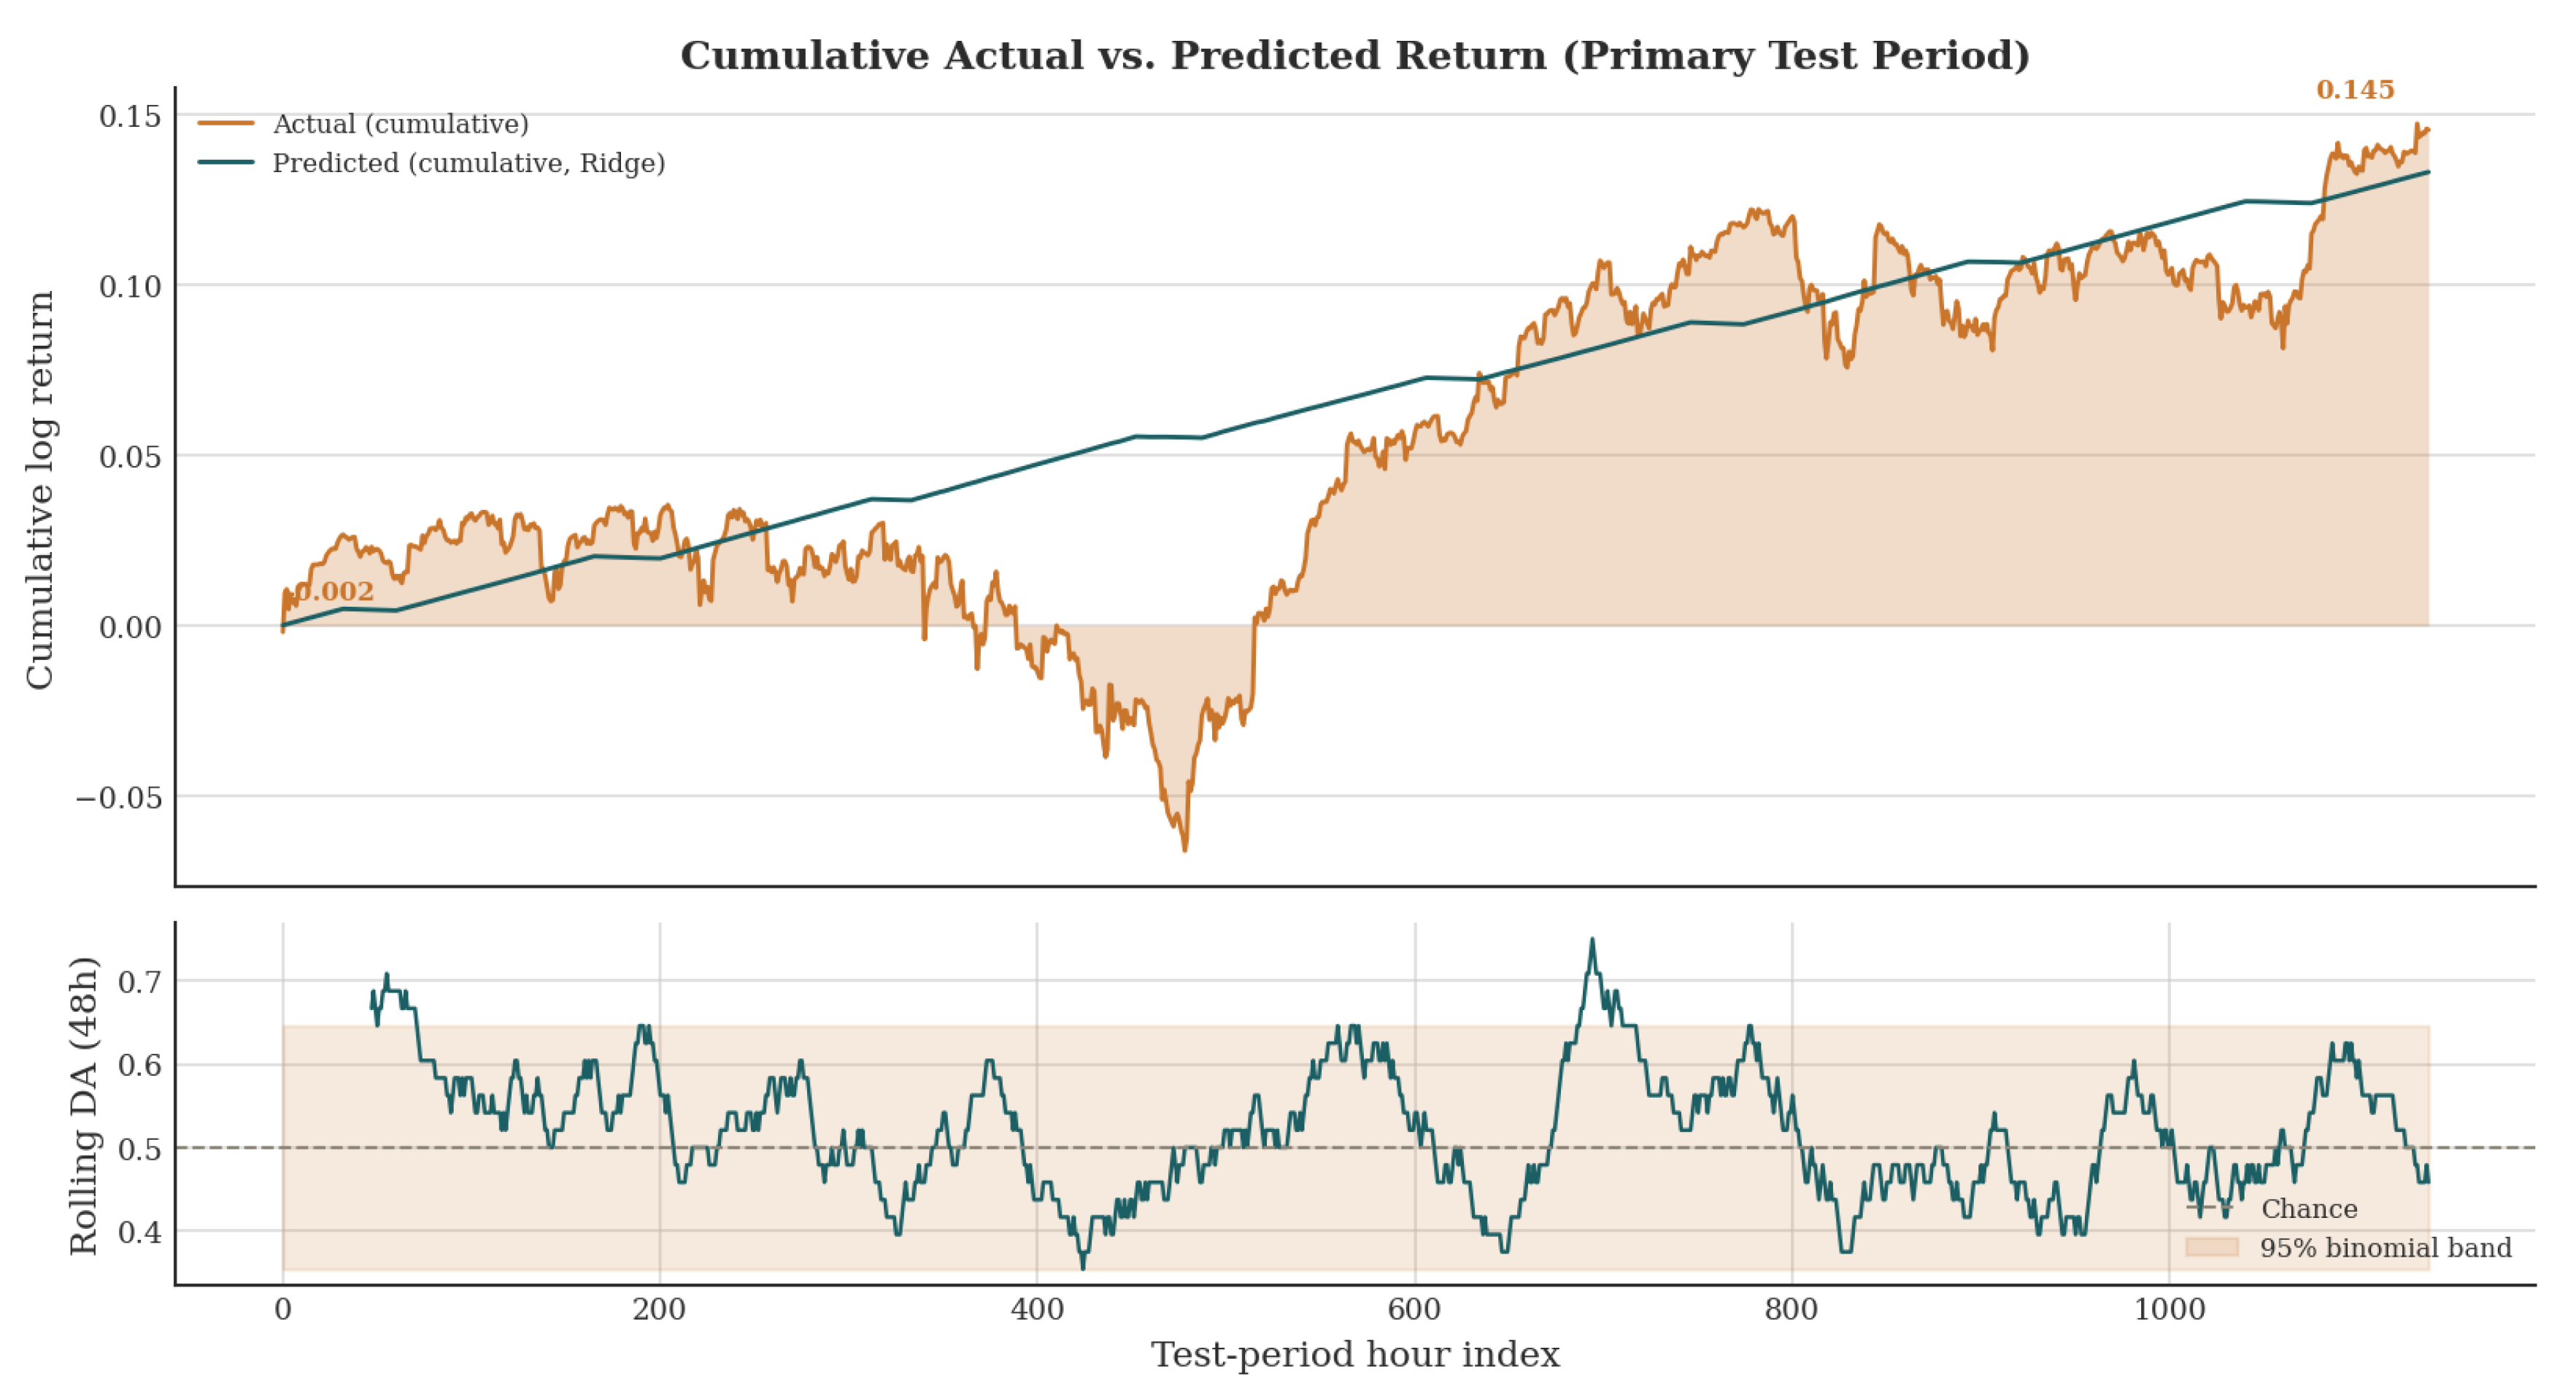Click the 0.002 start-value annotation
This screenshot has height=1393, width=2576.
[334, 591]
